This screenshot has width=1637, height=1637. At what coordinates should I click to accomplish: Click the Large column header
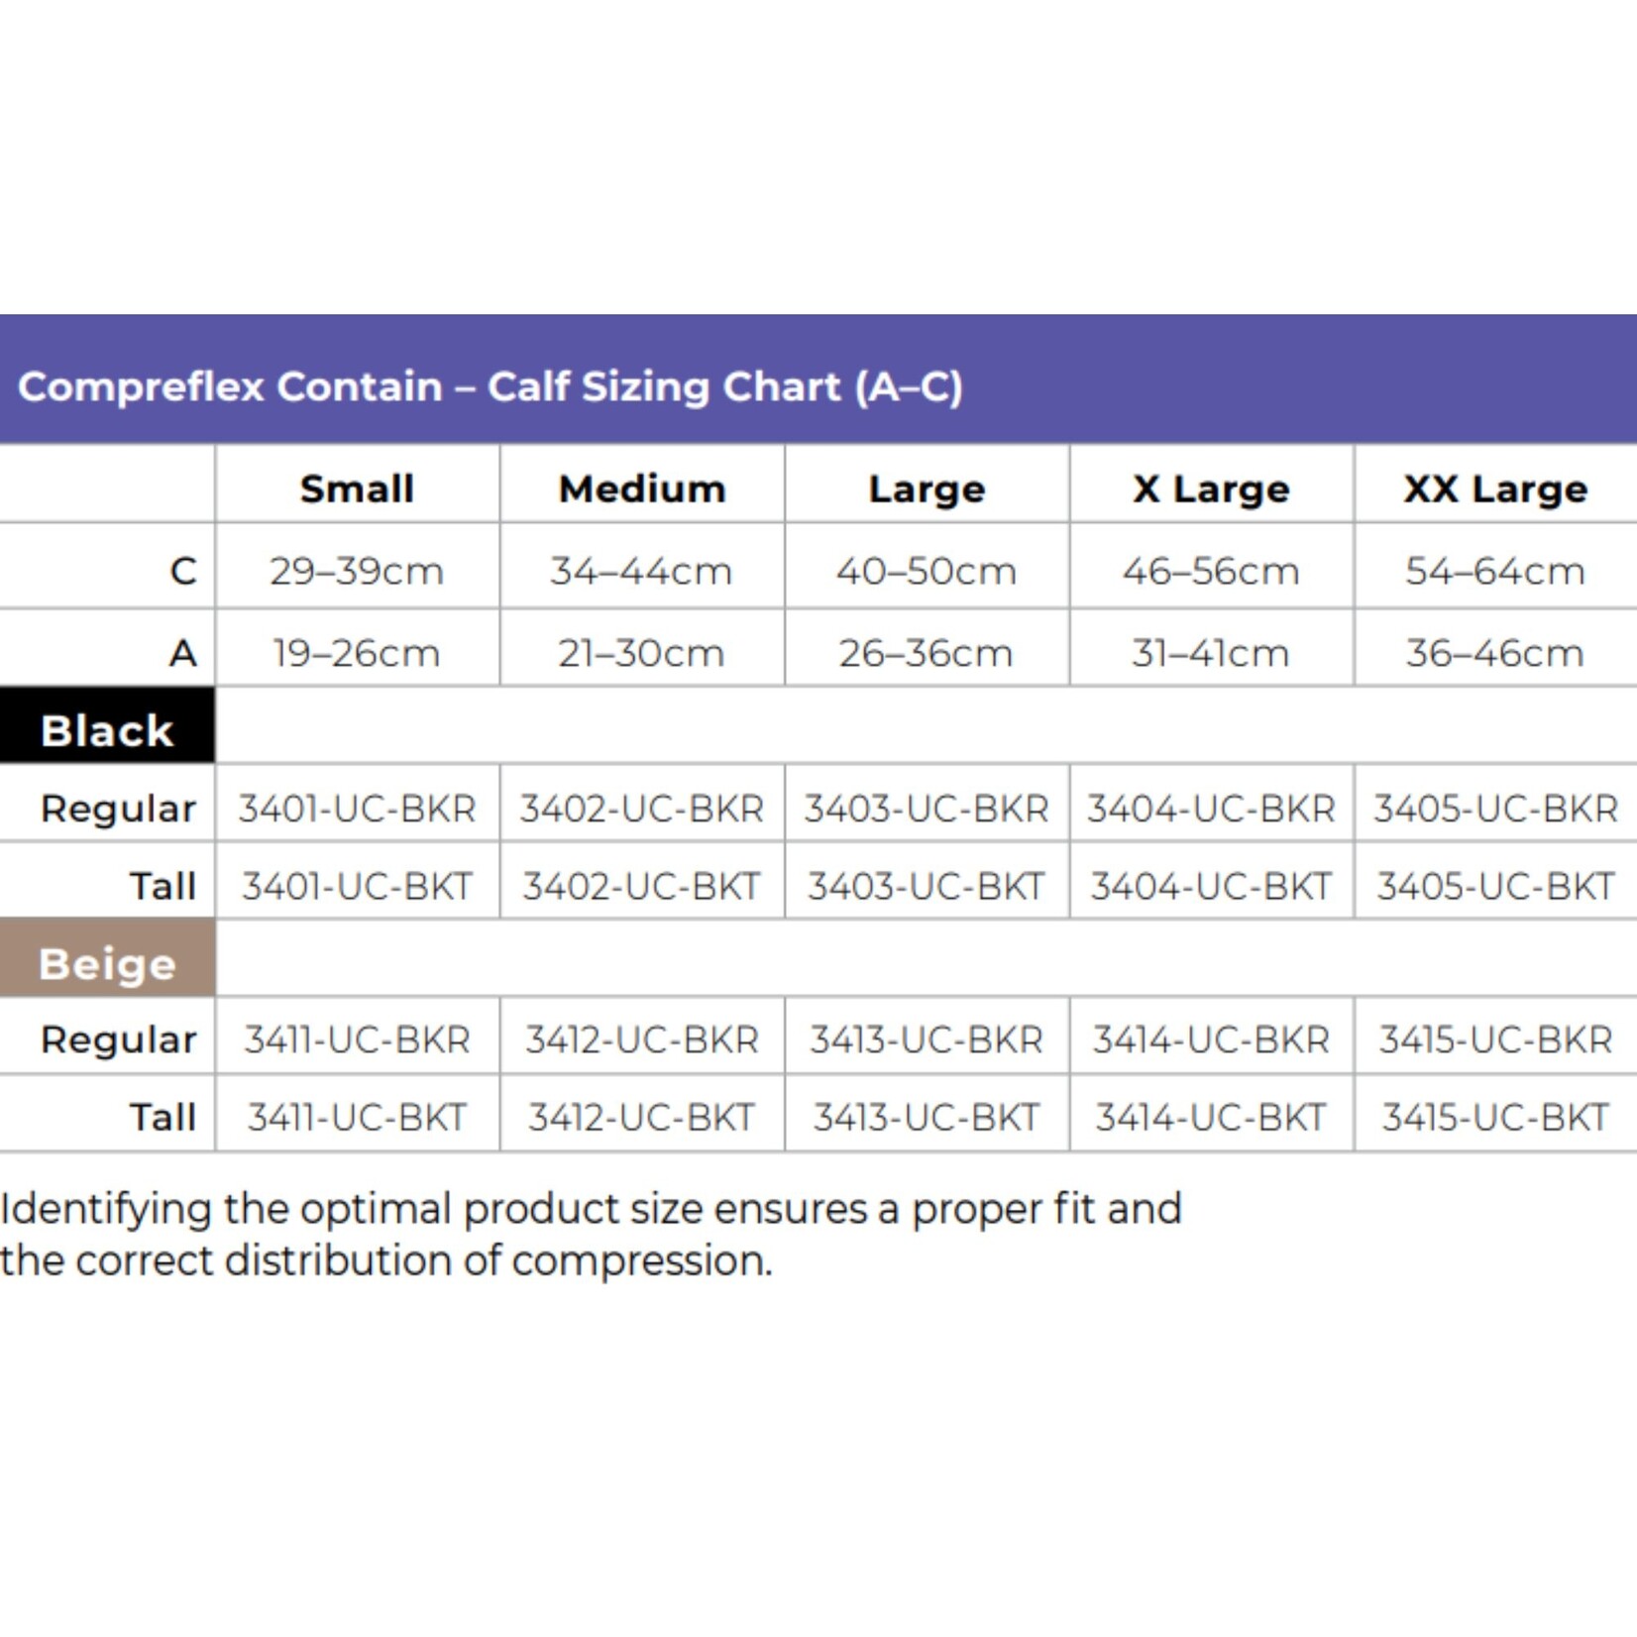point(927,489)
